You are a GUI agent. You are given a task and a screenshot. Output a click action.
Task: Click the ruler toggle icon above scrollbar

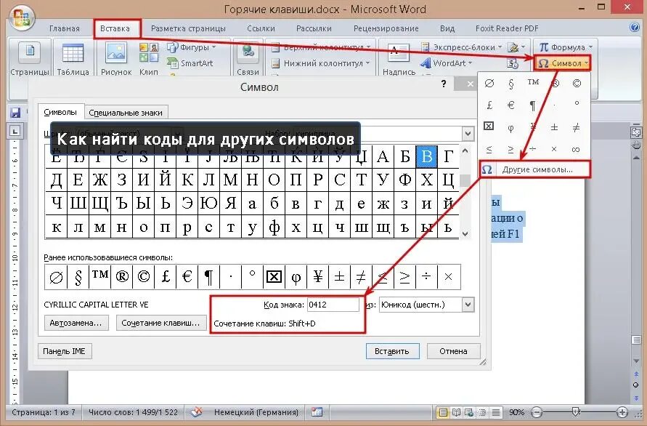pos(636,132)
